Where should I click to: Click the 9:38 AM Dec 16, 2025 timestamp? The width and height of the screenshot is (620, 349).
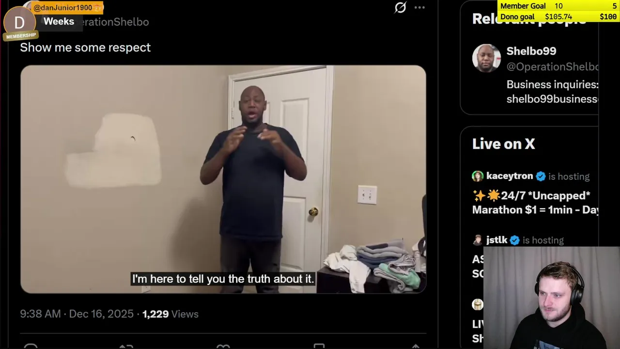coord(77,314)
